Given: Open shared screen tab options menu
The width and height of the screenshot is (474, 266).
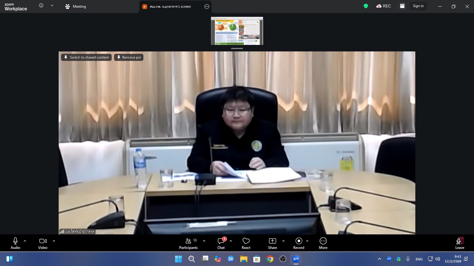Looking at the screenshot, I should pyautogui.click(x=207, y=7).
